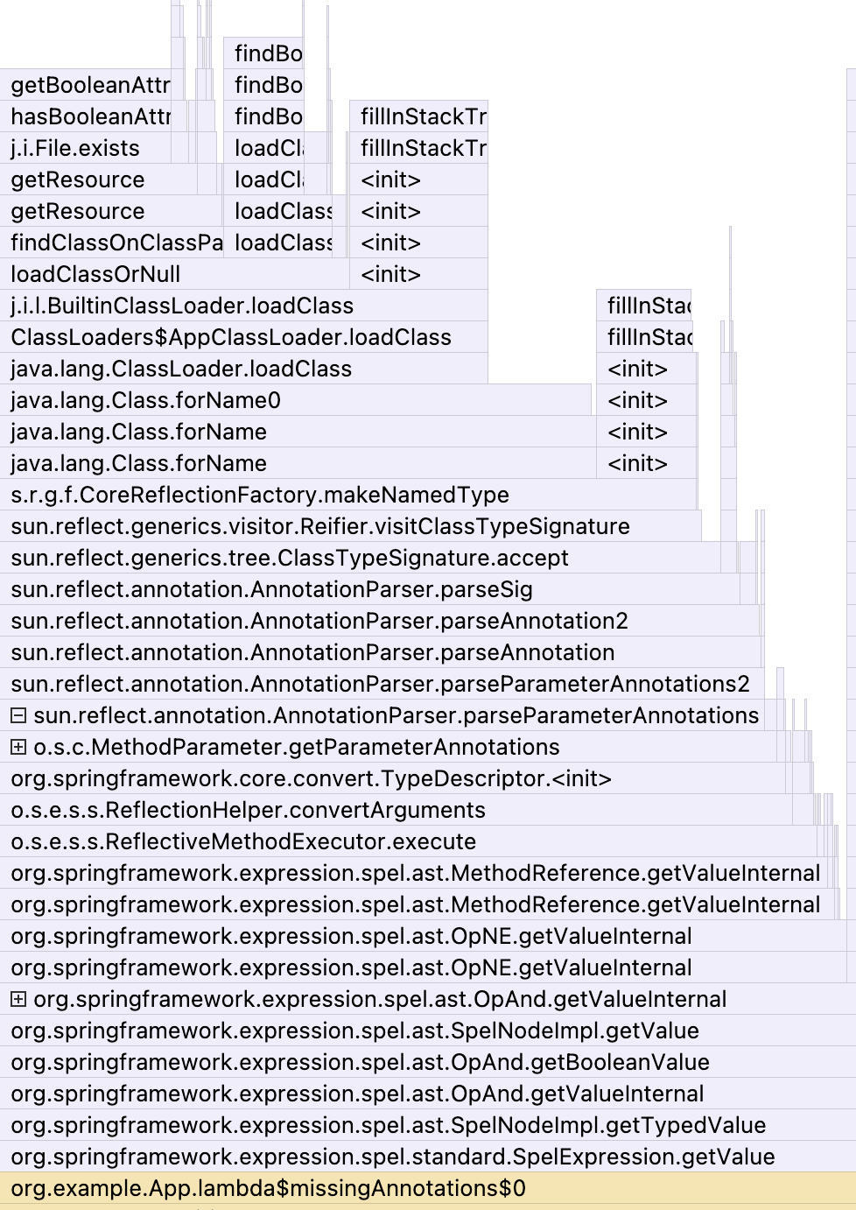
Task: Select the SpelNodeImpl.getTypedValue frame
Action: point(428,1125)
